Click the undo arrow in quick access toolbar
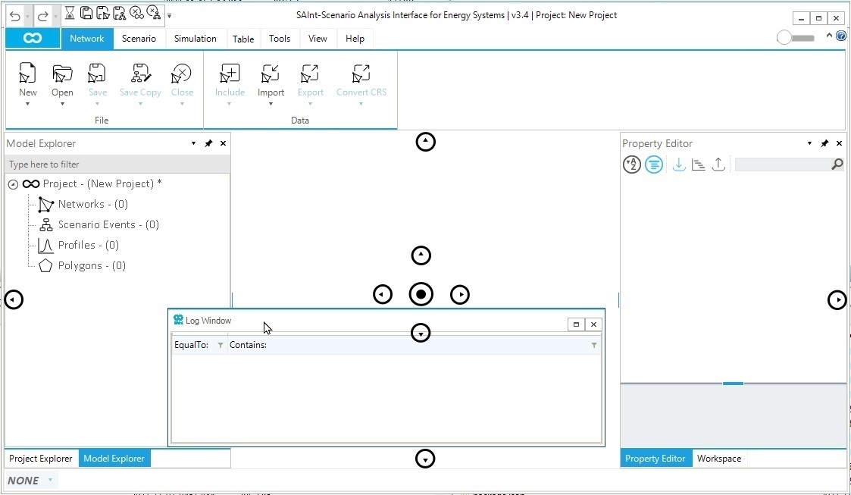 click(x=15, y=15)
